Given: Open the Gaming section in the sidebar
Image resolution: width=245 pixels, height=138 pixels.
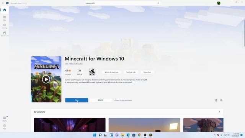Looking at the screenshot, I should pos(5,26).
